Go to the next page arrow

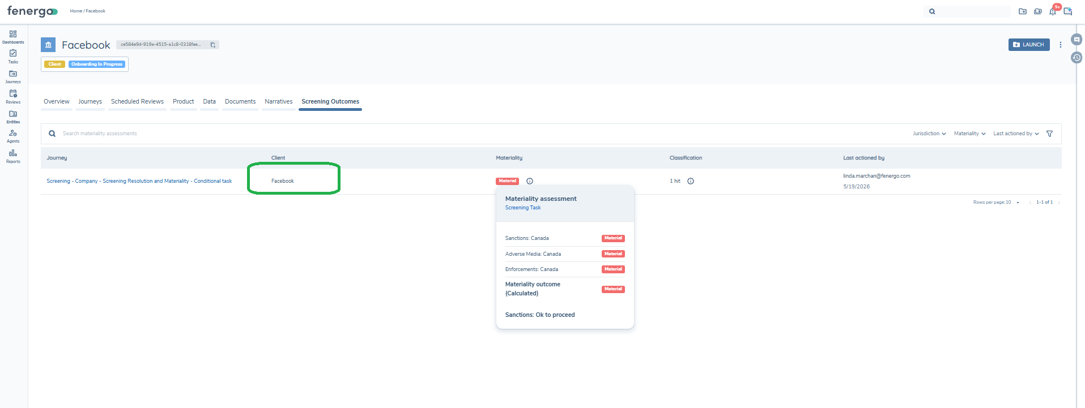point(1058,203)
